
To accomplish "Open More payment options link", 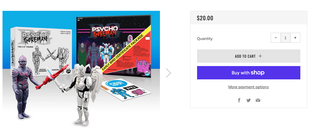I will coord(248,87).
